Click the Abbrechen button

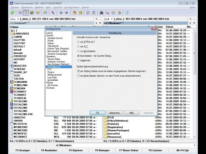(115, 113)
